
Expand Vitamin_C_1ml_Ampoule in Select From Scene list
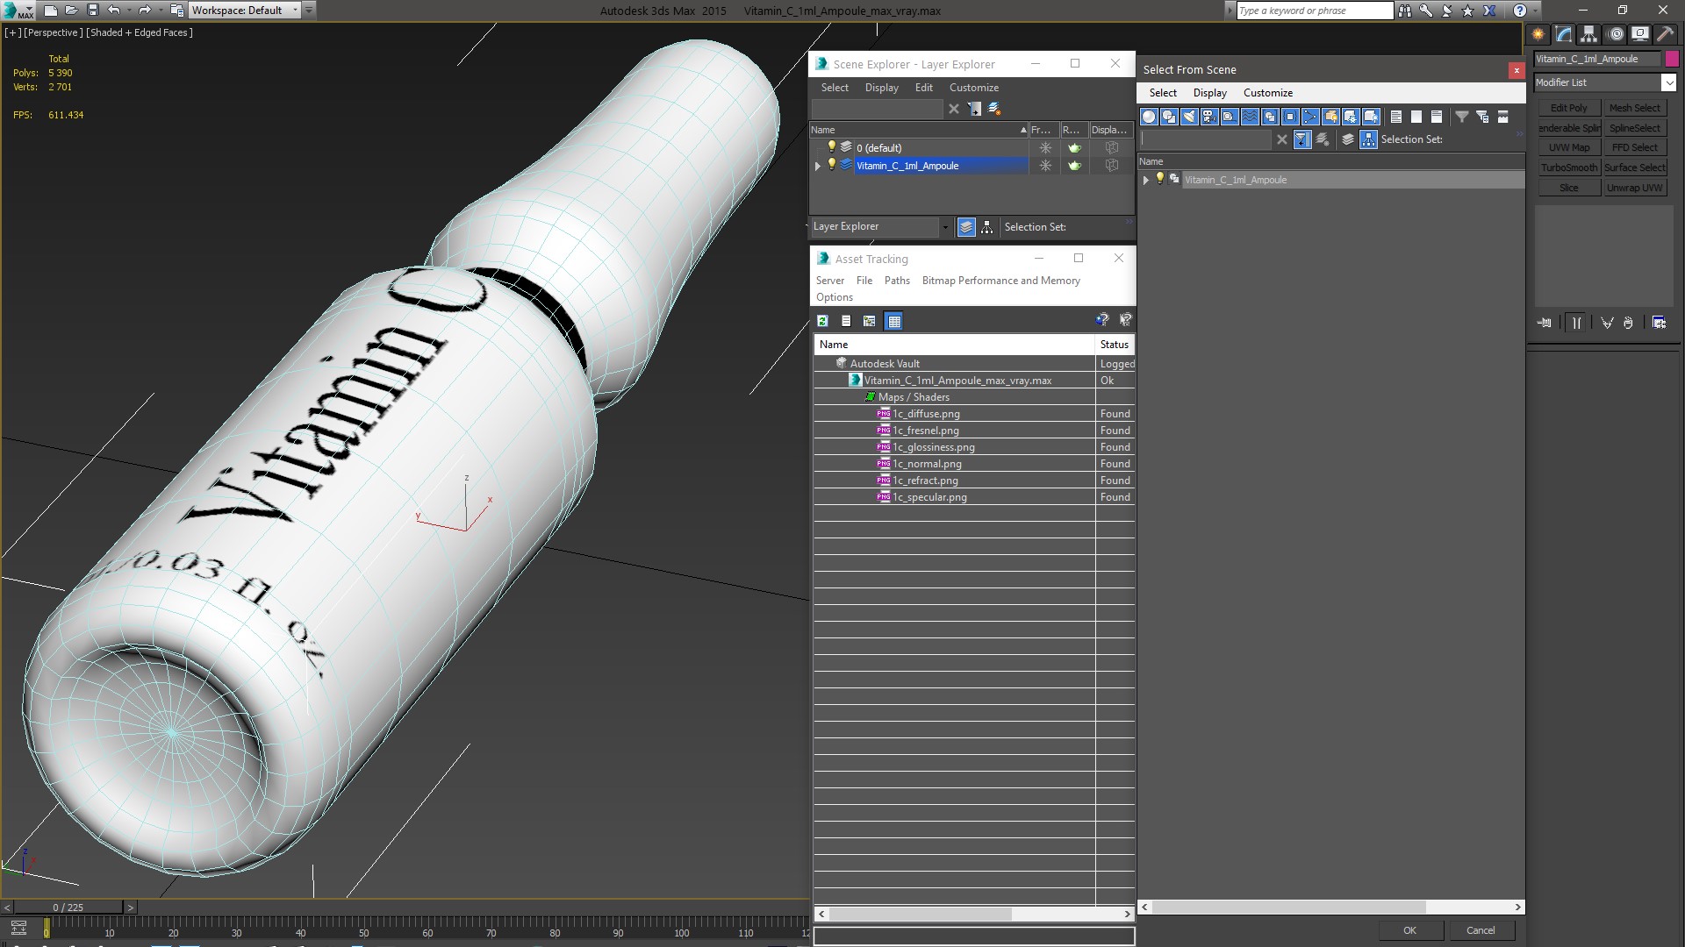pyautogui.click(x=1145, y=180)
